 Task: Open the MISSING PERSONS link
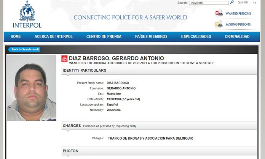238,25
